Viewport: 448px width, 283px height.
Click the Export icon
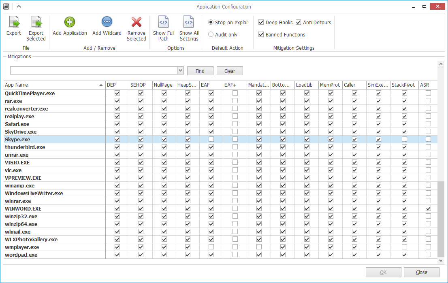(x=14, y=22)
